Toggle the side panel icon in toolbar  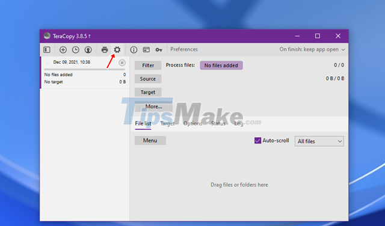coord(47,50)
